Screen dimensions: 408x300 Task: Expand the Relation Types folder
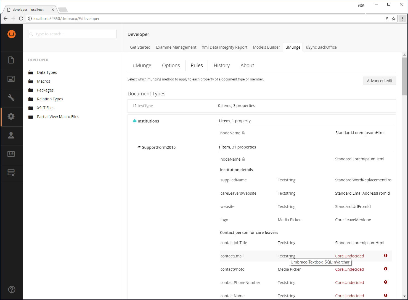tap(46, 99)
